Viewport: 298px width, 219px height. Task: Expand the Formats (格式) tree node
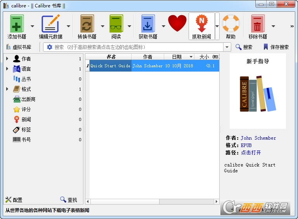[x=7, y=89]
